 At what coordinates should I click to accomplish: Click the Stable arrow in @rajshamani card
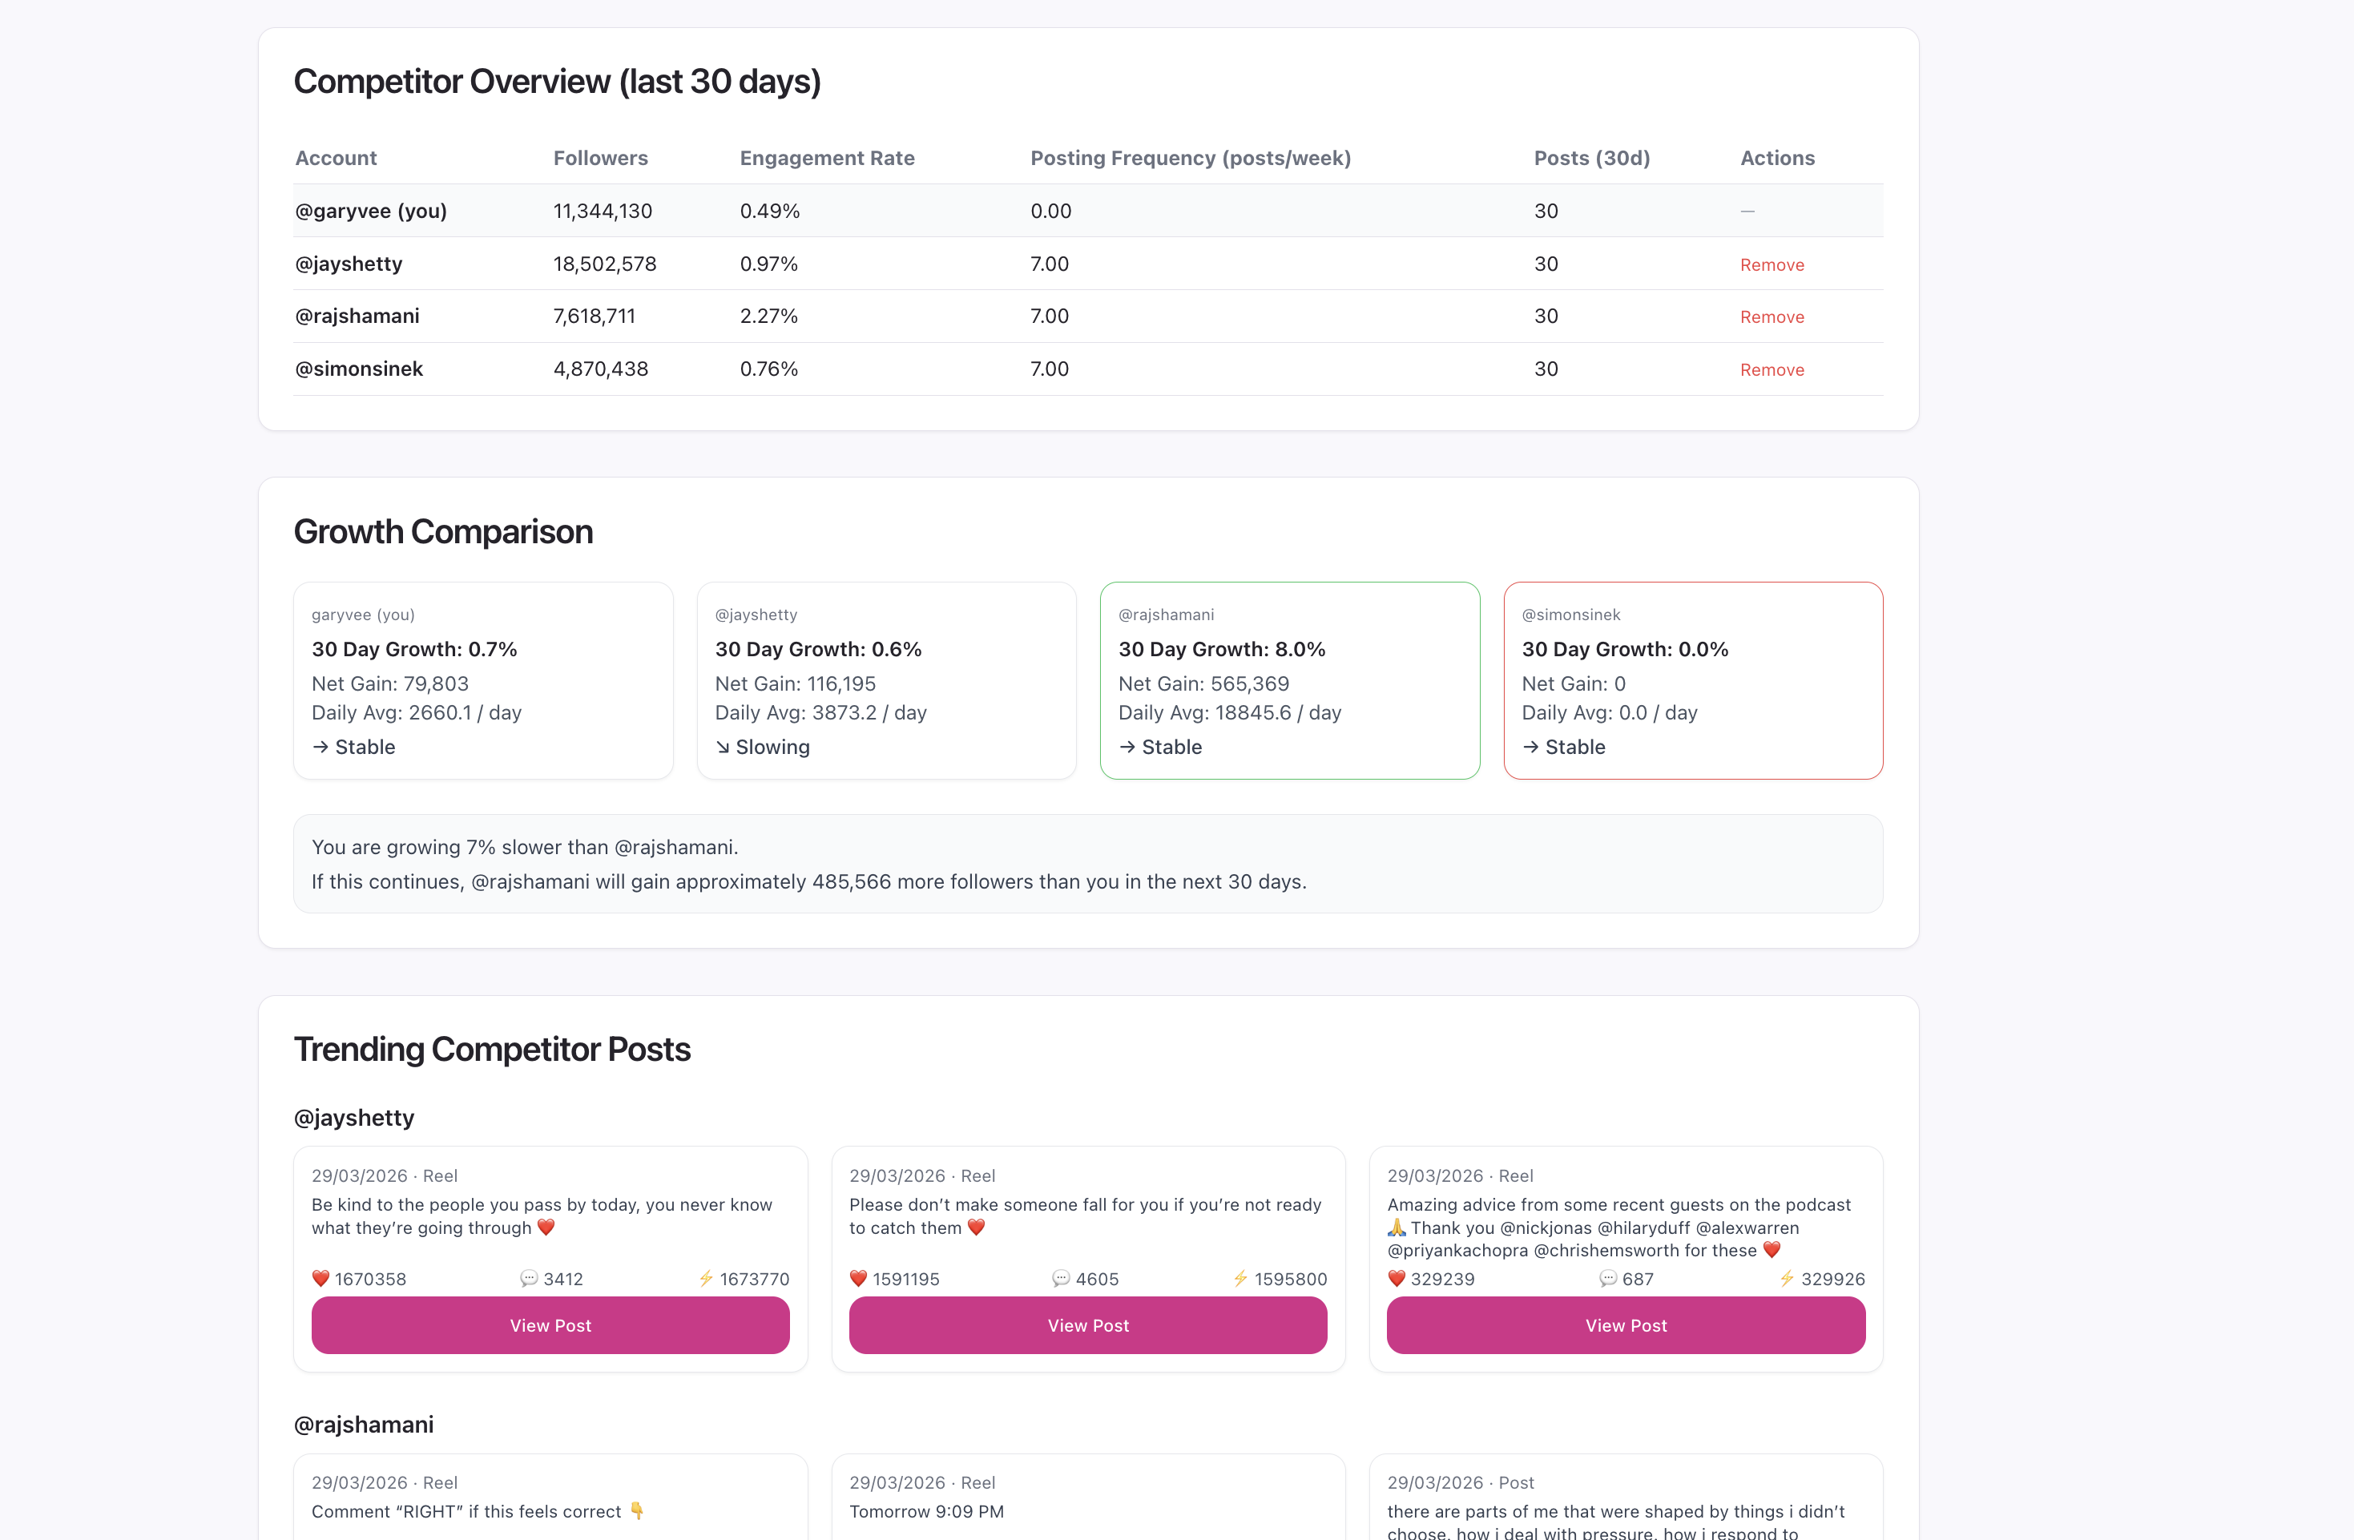coord(1127,747)
